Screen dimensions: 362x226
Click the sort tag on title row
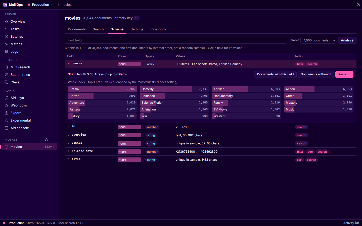tap(300, 160)
